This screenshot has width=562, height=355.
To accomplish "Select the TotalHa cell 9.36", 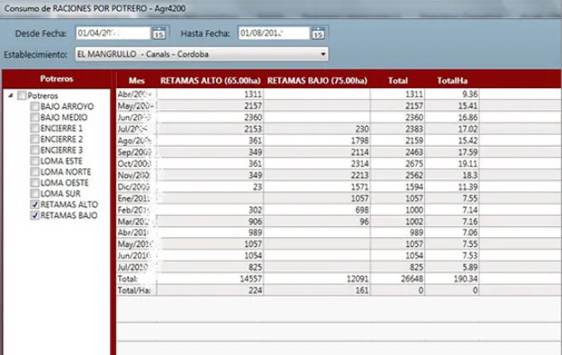I will [x=452, y=95].
